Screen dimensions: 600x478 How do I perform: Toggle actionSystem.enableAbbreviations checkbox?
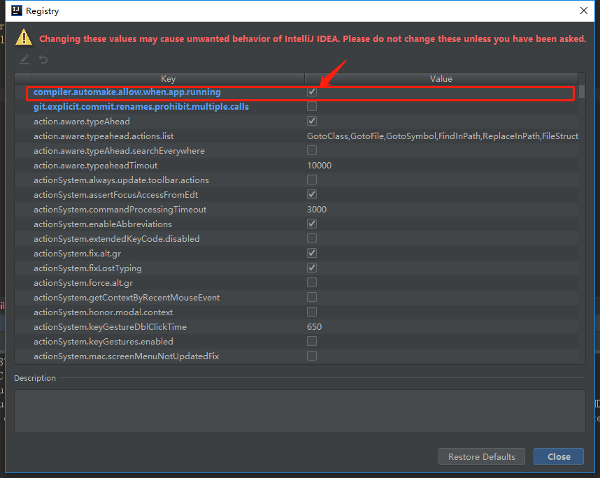(311, 224)
